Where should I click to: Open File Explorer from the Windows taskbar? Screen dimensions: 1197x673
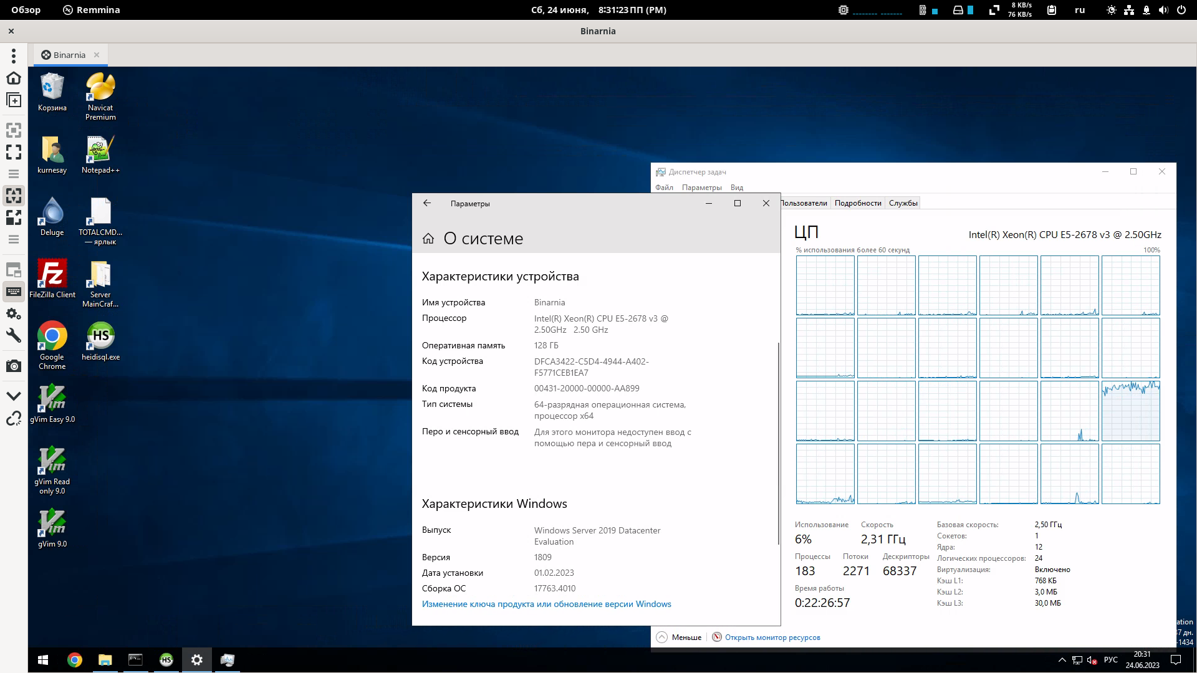point(105,660)
